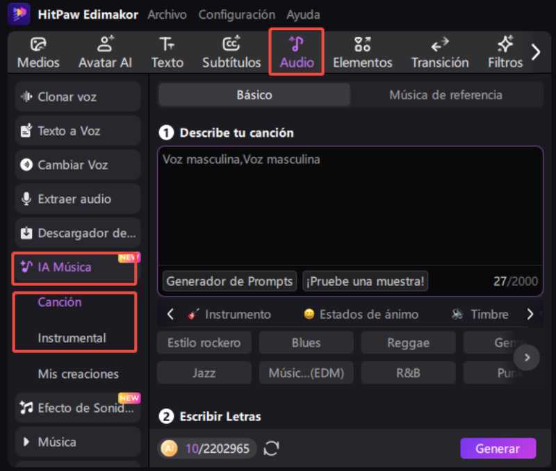Refresh the credits count
The height and width of the screenshot is (471, 556).
click(271, 448)
